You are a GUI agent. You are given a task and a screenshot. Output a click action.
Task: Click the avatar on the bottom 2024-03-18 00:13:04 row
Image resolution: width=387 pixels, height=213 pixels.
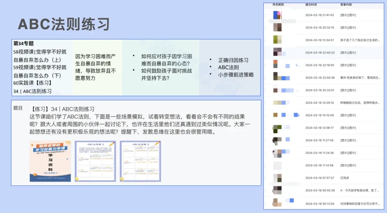(x=276, y=203)
